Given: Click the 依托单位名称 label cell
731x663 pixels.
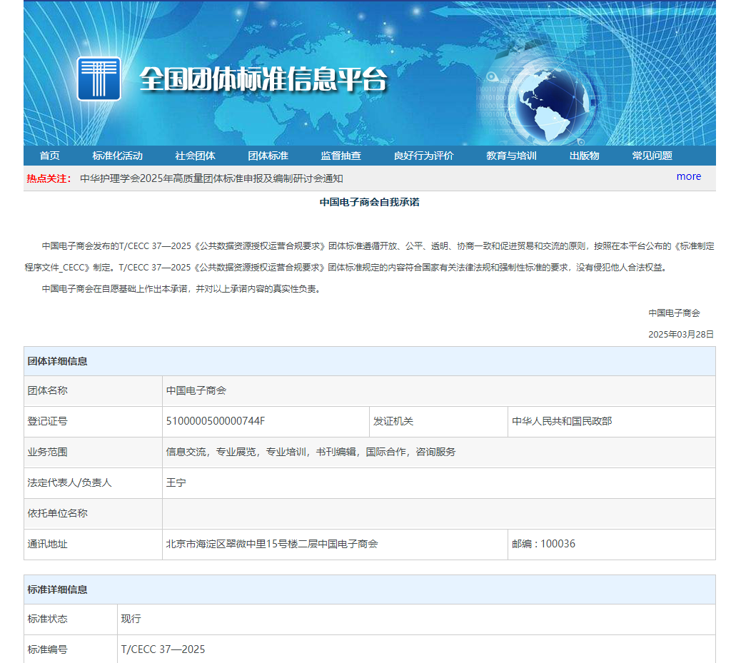Looking at the screenshot, I should click(93, 513).
